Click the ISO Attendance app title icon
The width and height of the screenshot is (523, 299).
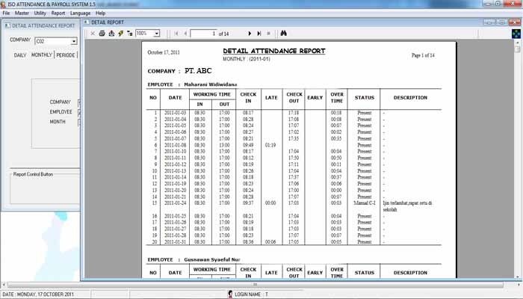click(x=3, y=4)
